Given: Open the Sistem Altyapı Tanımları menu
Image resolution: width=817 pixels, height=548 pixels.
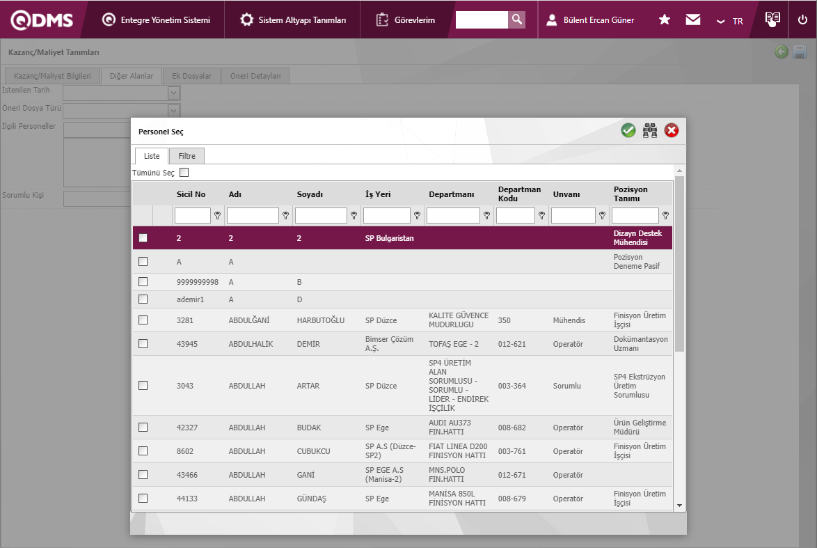Looking at the screenshot, I should click(293, 19).
